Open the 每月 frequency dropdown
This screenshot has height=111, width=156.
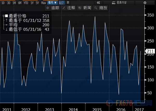point(52,3)
